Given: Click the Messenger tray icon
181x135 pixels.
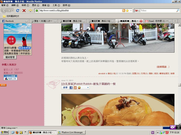Looking at the screenshot, I should tap(161, 132).
